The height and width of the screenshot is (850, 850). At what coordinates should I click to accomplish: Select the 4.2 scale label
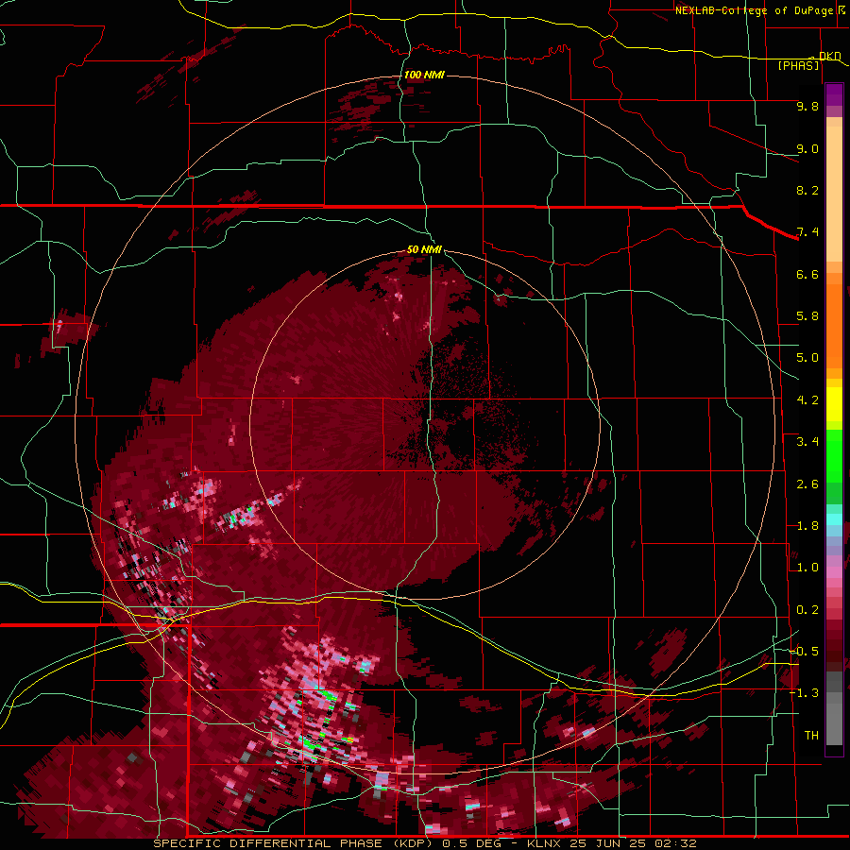pos(807,400)
